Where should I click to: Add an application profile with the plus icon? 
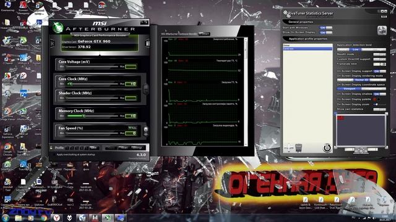click(x=288, y=147)
